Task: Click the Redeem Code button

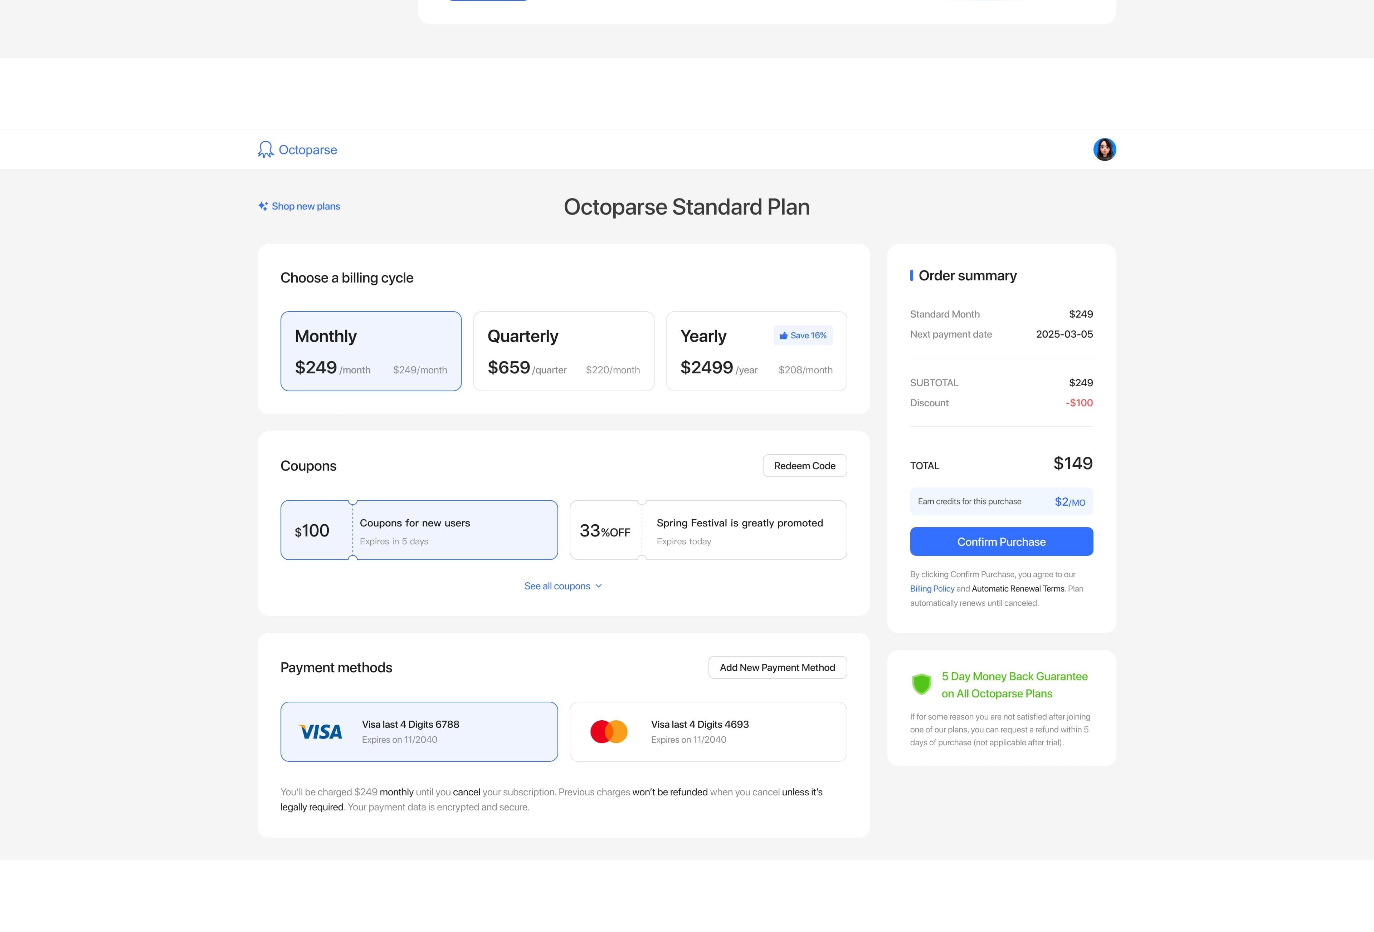Action: pyautogui.click(x=805, y=466)
